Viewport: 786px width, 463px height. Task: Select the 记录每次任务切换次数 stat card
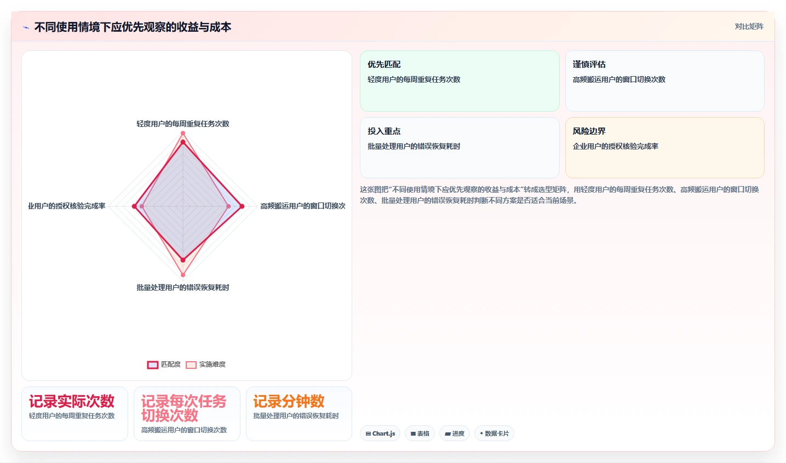tap(187, 414)
